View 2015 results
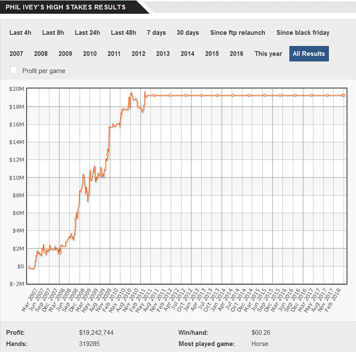The image size is (356, 352). point(212,53)
